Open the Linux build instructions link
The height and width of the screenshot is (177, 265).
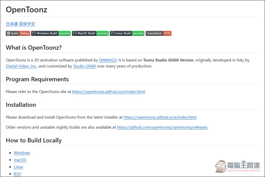tap(19, 167)
